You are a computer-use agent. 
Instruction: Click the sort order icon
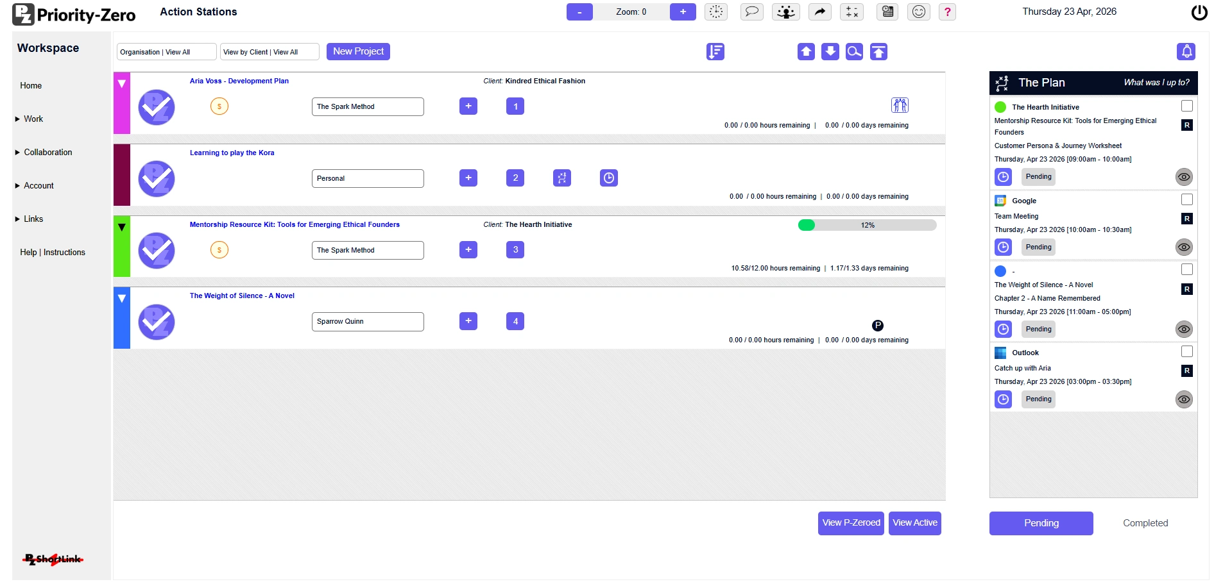pyautogui.click(x=715, y=52)
